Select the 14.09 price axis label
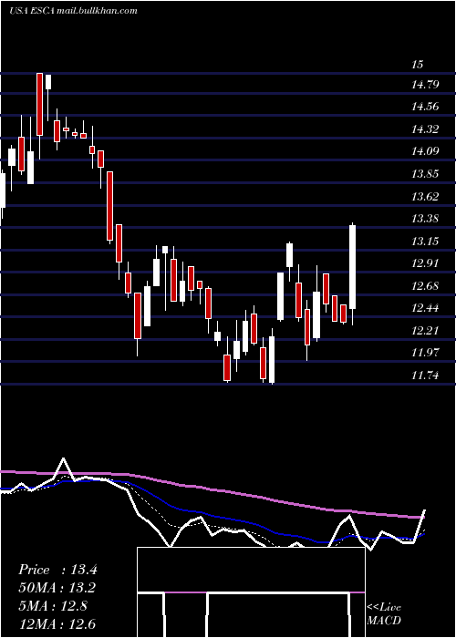456x638 pixels. (x=425, y=151)
